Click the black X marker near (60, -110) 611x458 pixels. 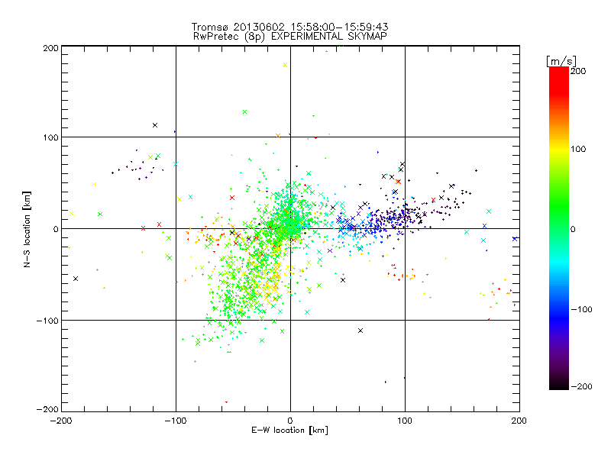(360, 331)
